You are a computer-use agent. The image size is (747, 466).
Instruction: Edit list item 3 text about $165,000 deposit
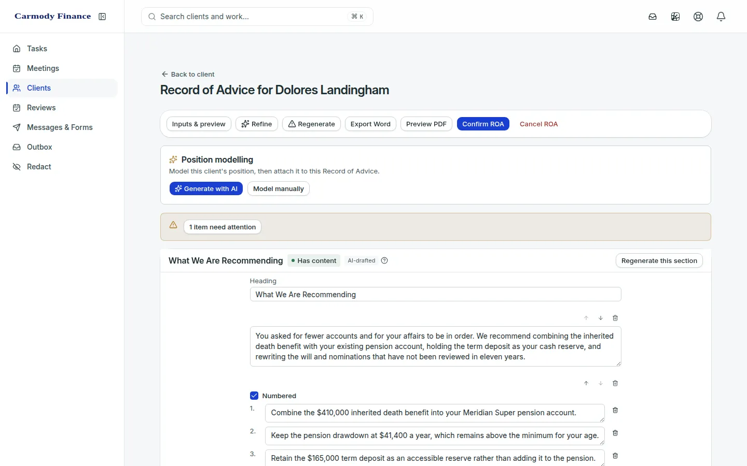(x=435, y=458)
